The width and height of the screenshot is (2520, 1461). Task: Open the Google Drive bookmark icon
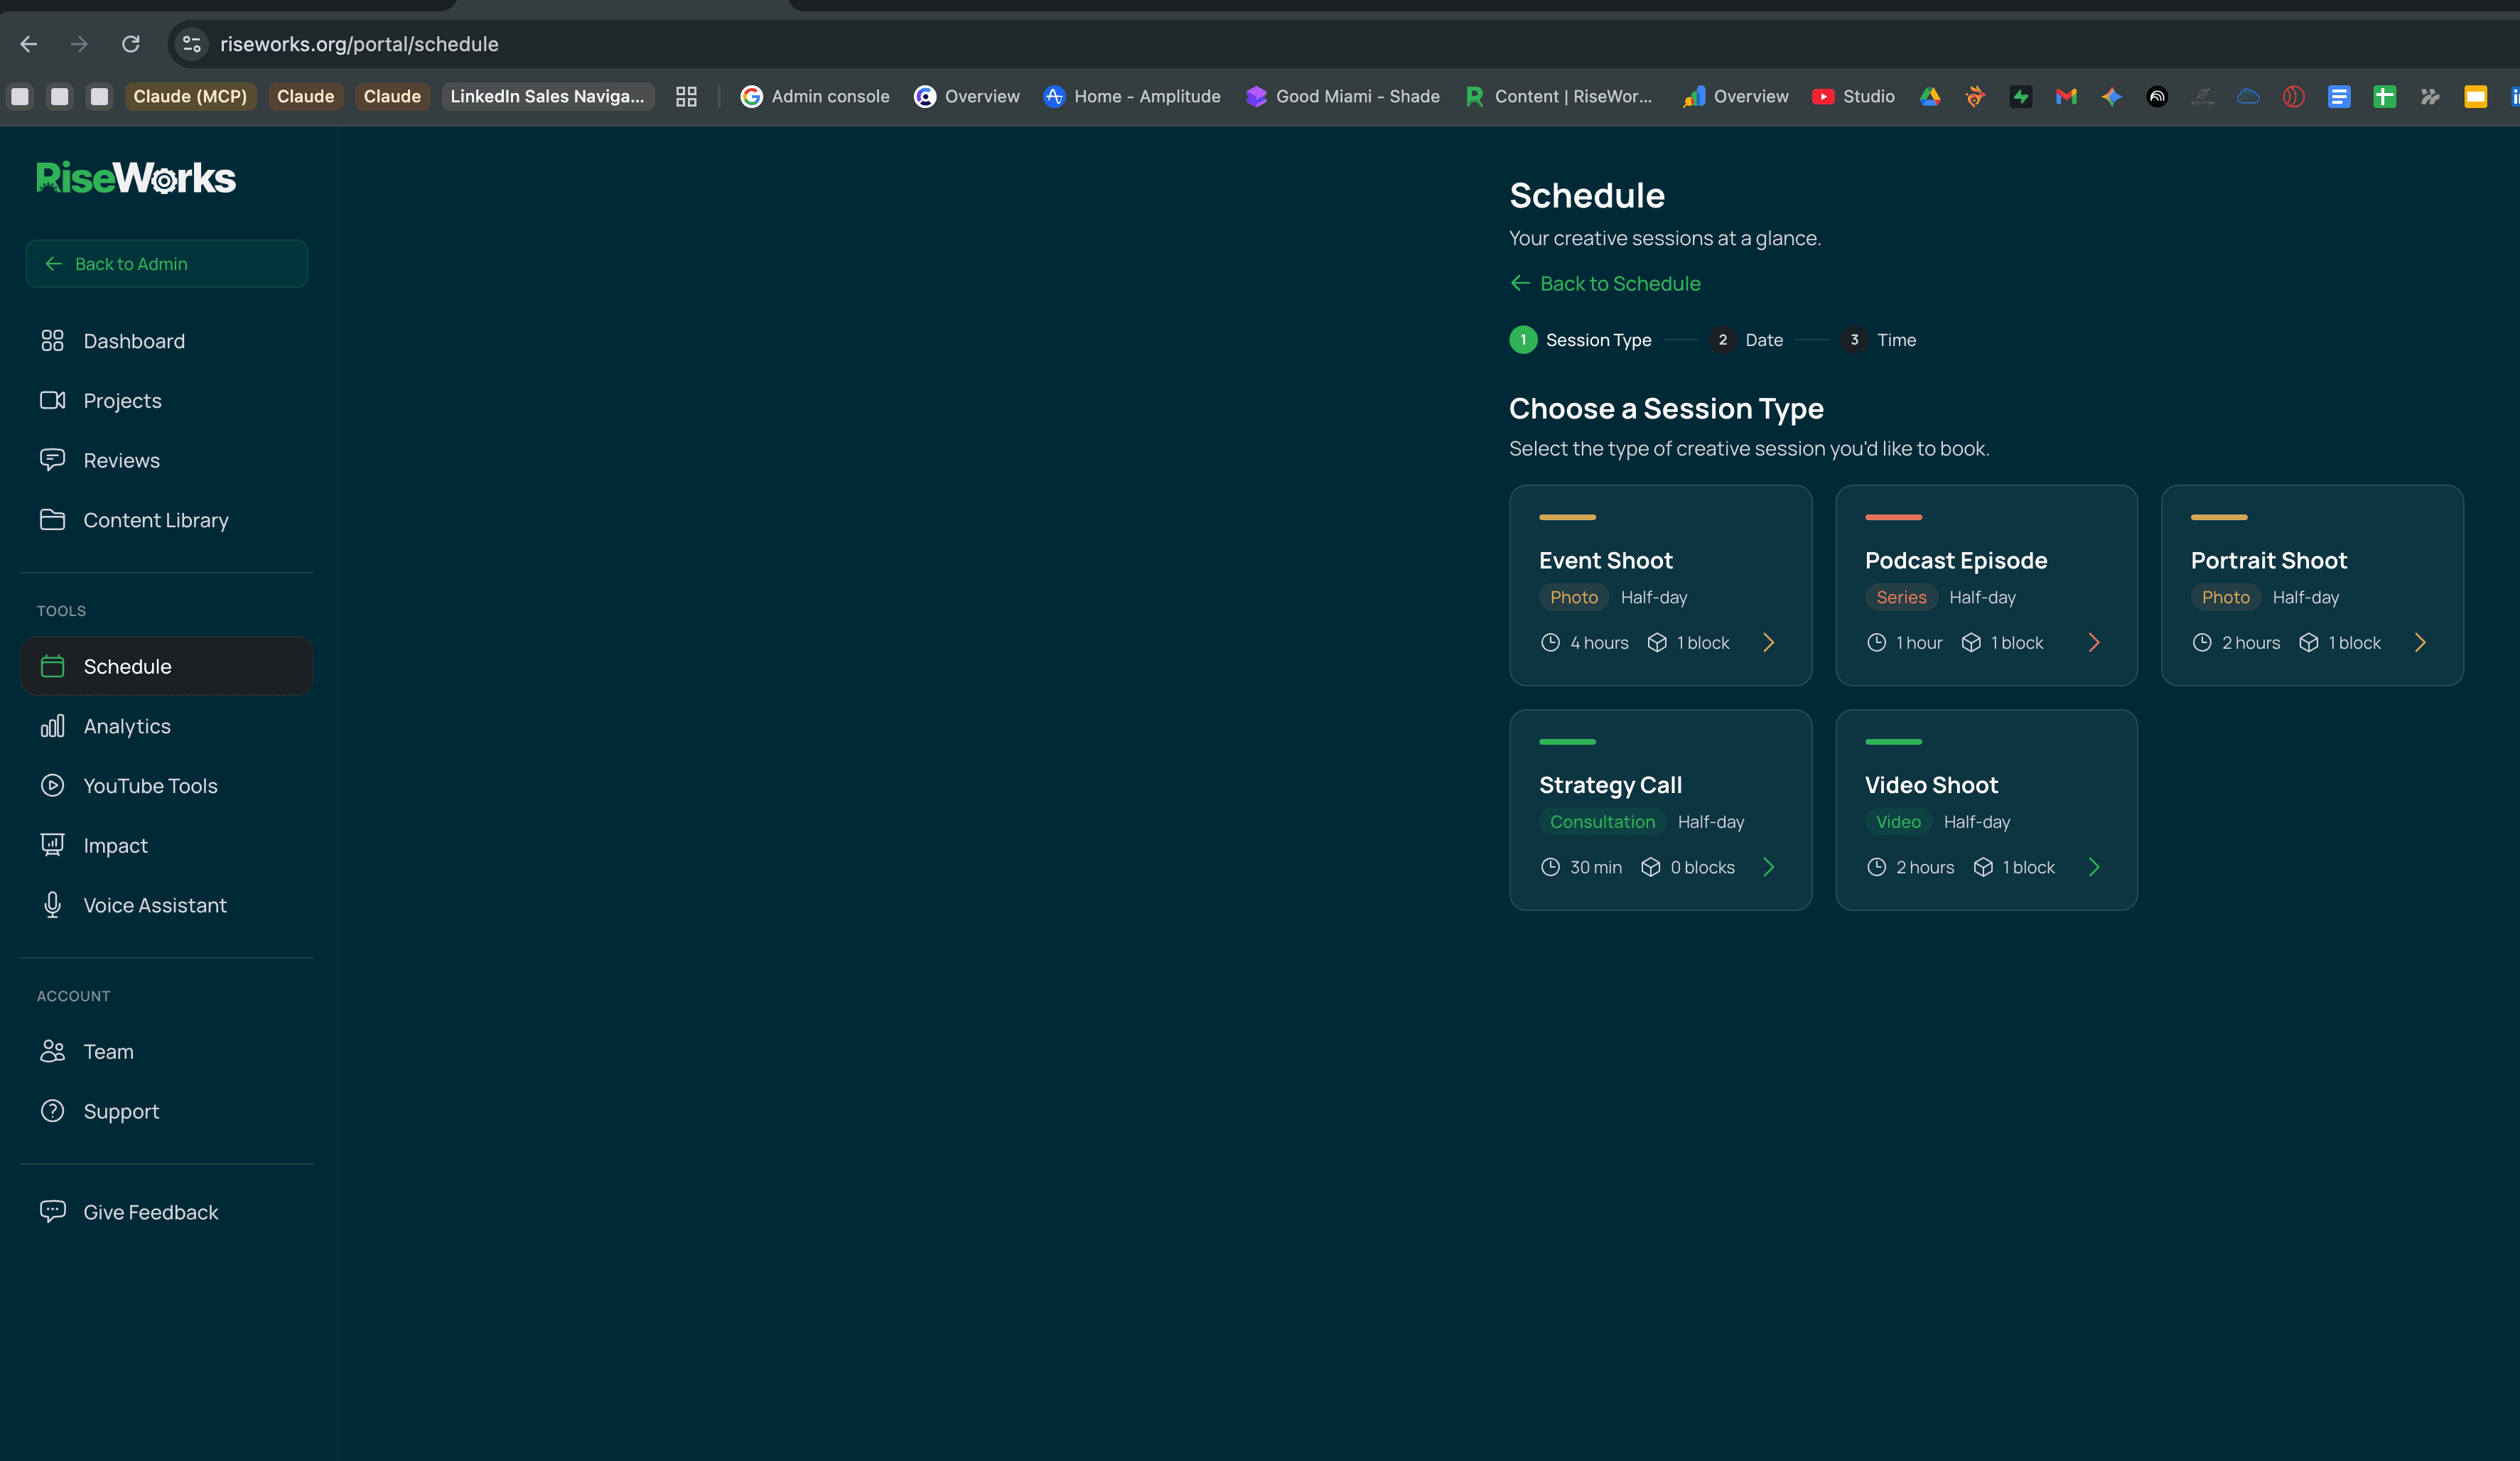point(1930,96)
